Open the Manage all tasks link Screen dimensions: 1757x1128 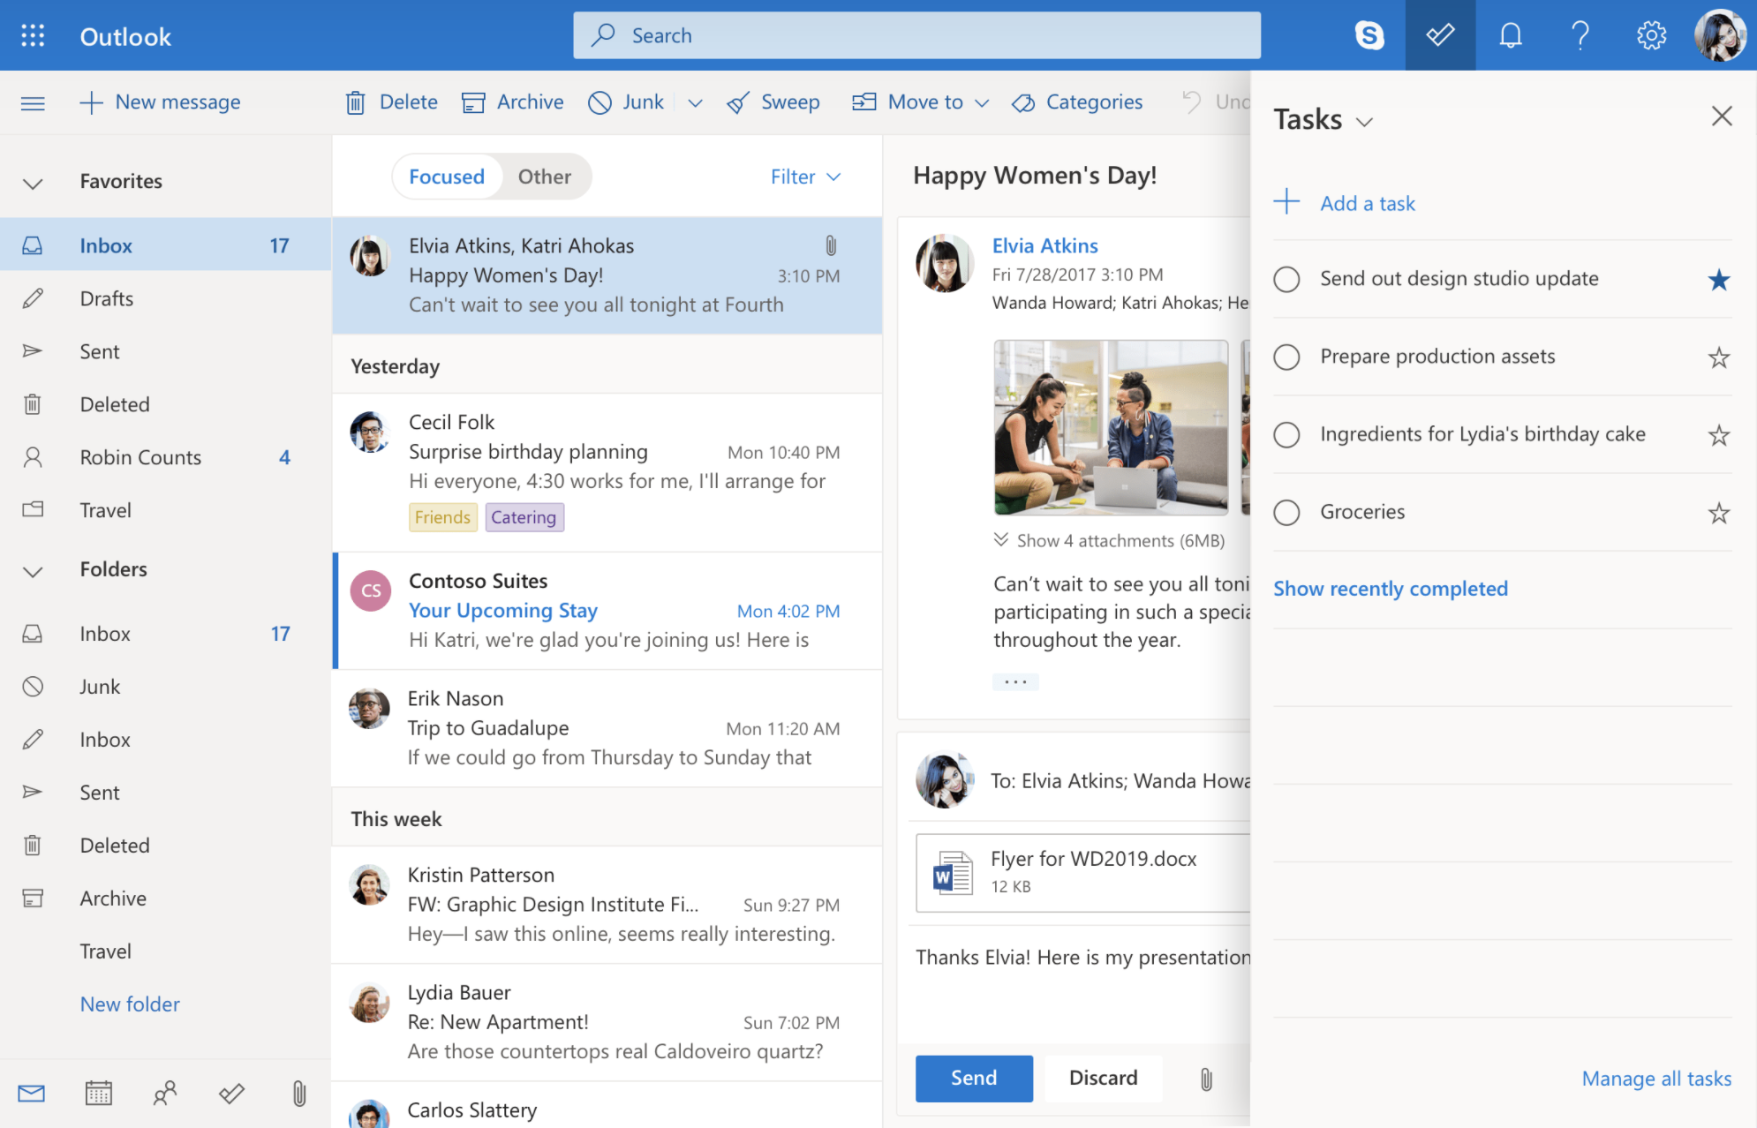point(1656,1078)
